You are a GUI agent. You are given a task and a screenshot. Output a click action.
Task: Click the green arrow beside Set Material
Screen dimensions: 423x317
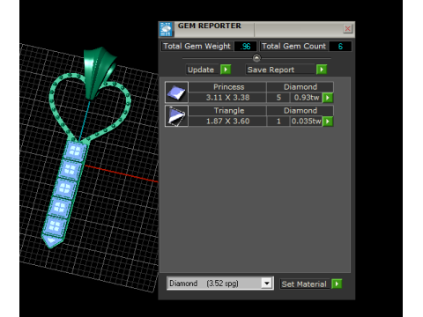(x=337, y=284)
